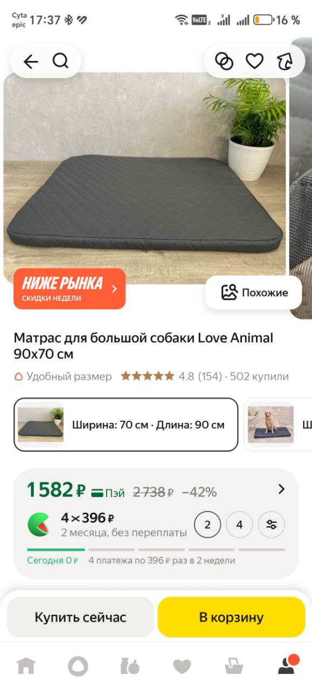Screen dimensions: 312x690
Task: Open search with the magnifier icon
Action: [60, 61]
